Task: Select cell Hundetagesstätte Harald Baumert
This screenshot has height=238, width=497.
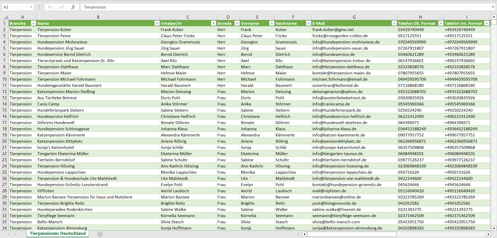Action: pos(98,85)
